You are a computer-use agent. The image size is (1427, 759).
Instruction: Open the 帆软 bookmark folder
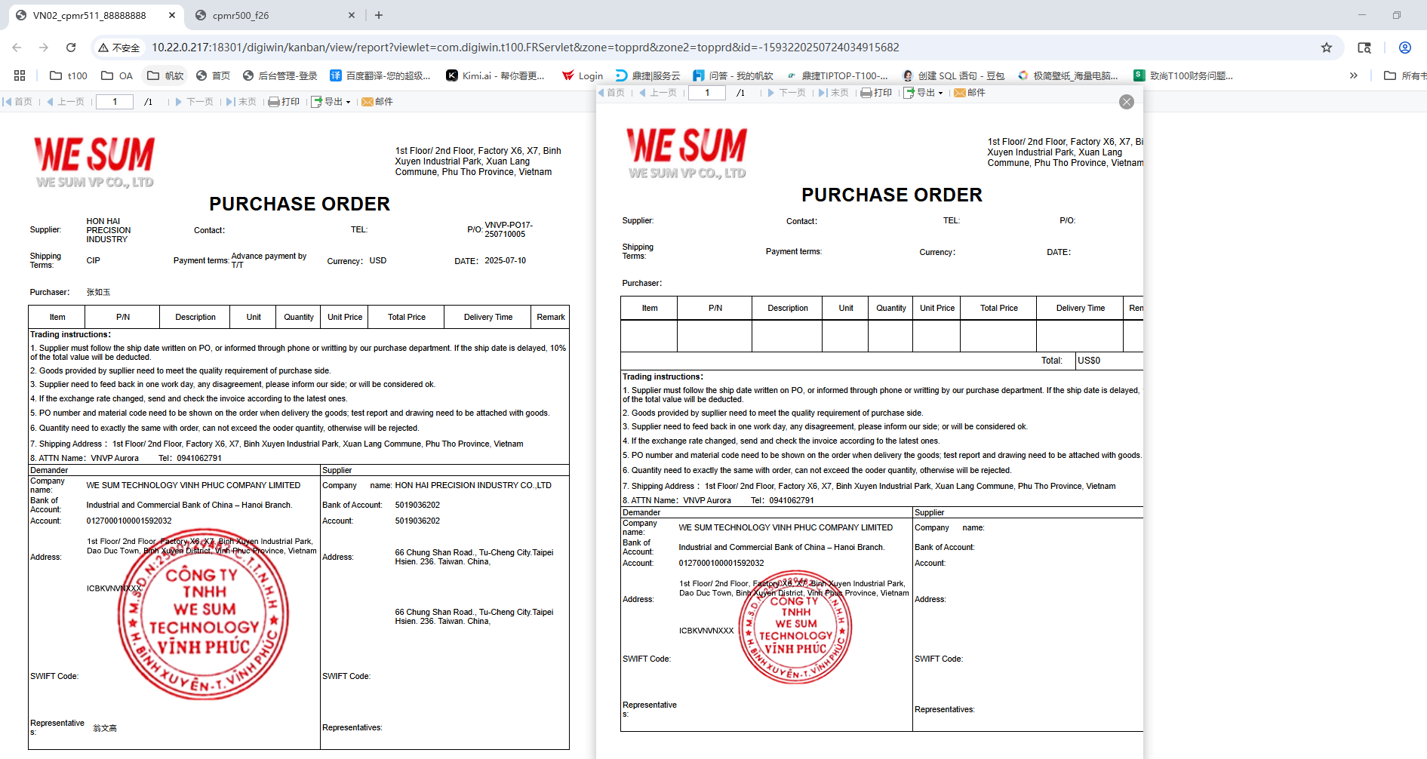click(x=165, y=75)
